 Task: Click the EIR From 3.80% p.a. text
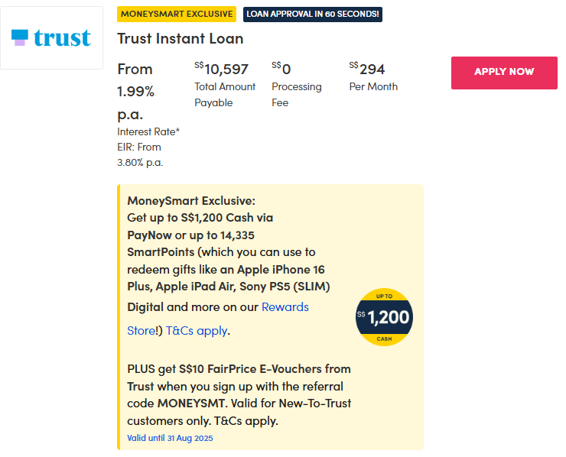click(139, 154)
